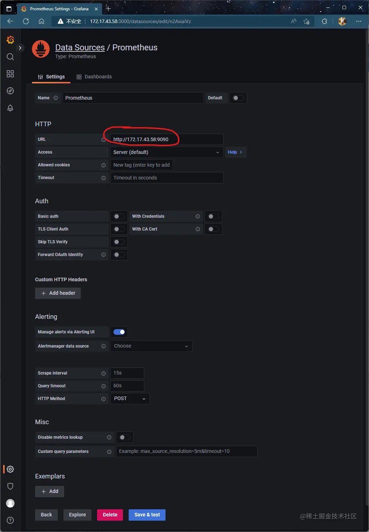Go back with browser back arrow
The height and width of the screenshot is (532, 369).
[10, 21]
